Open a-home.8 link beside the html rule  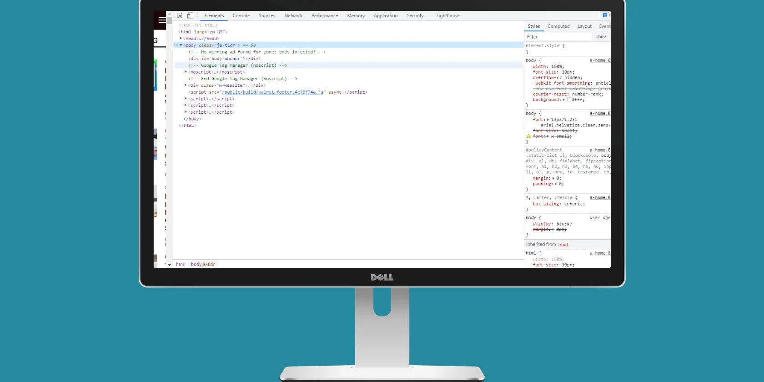pos(600,253)
